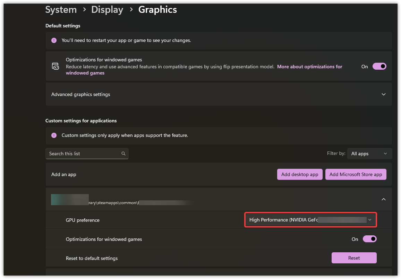Focus the Search this list field
This screenshot has width=401, height=279.
83,154
